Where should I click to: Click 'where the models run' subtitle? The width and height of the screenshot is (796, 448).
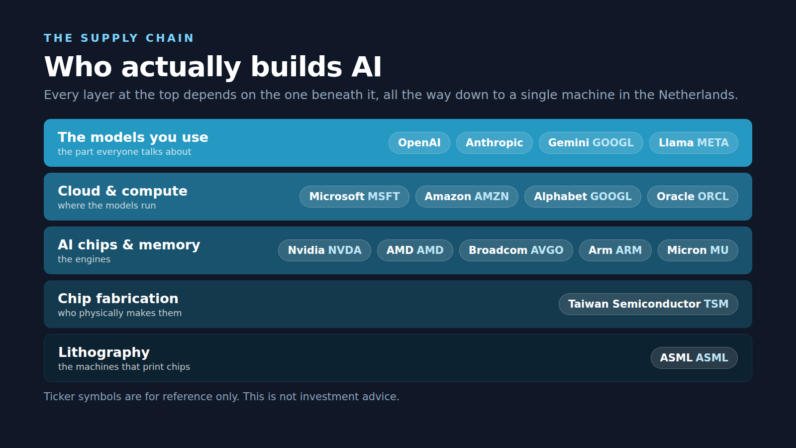click(x=106, y=206)
